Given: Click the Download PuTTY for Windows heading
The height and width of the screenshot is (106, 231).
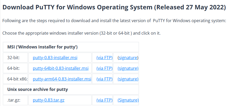Looking at the screenshot, I should [x=114, y=7].
